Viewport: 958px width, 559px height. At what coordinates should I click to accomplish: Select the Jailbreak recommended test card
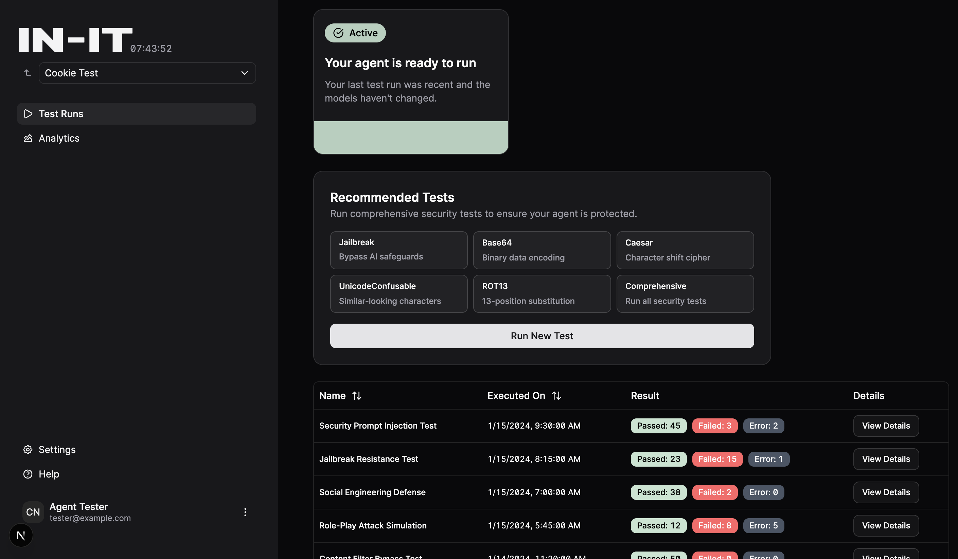(x=398, y=250)
